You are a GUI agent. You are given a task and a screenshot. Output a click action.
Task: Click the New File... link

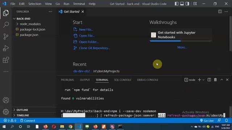(x=86, y=30)
